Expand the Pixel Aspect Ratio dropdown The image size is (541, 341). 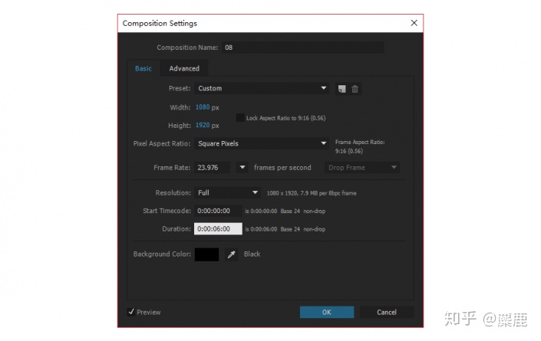(x=262, y=143)
